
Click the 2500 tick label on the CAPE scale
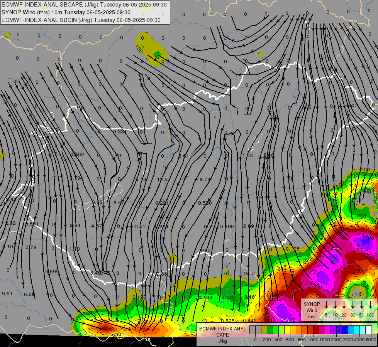coord(348,340)
